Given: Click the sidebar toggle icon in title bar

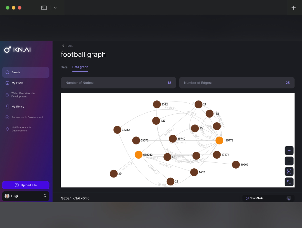Looking at the screenshot, I should 44,8.
